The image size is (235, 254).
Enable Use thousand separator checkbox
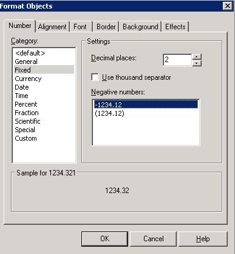pos(95,77)
